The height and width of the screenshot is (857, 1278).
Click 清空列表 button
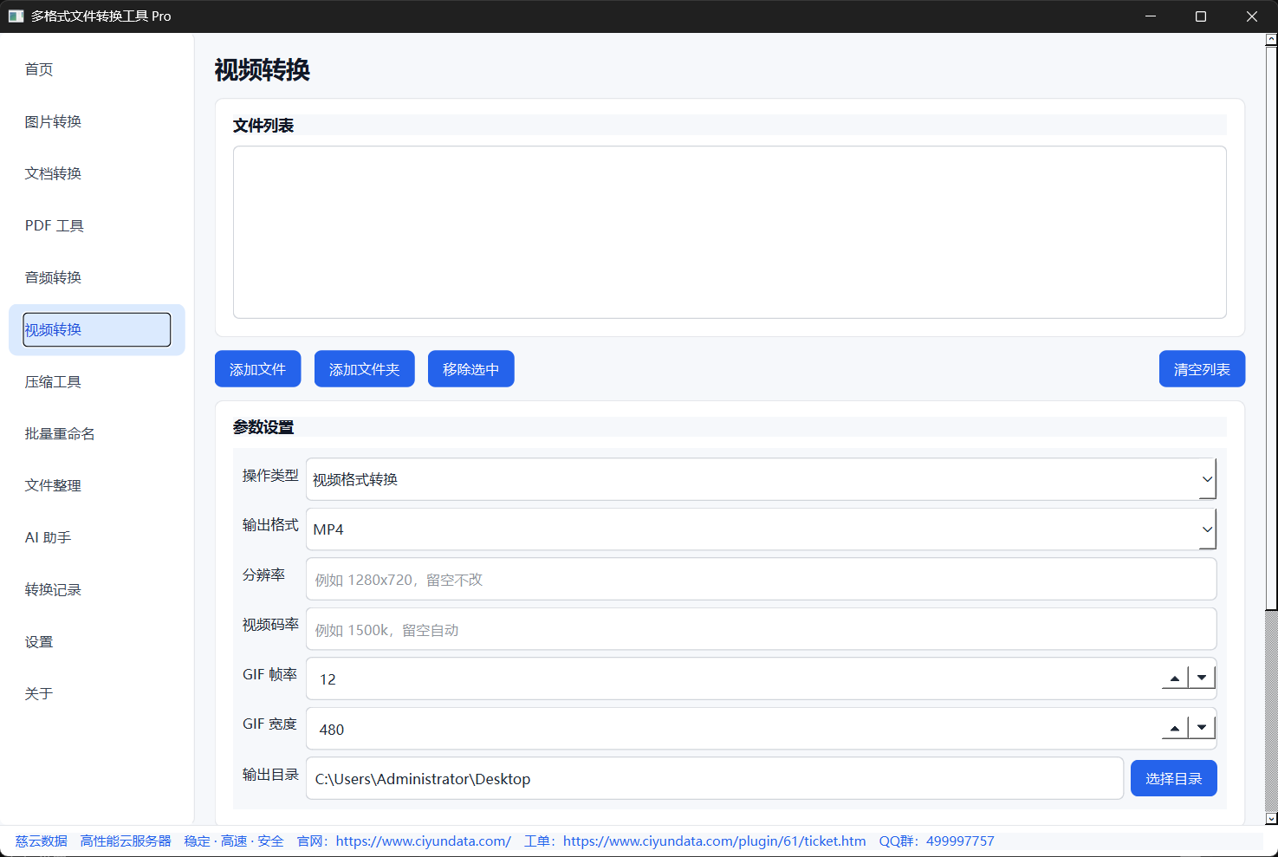click(1202, 369)
